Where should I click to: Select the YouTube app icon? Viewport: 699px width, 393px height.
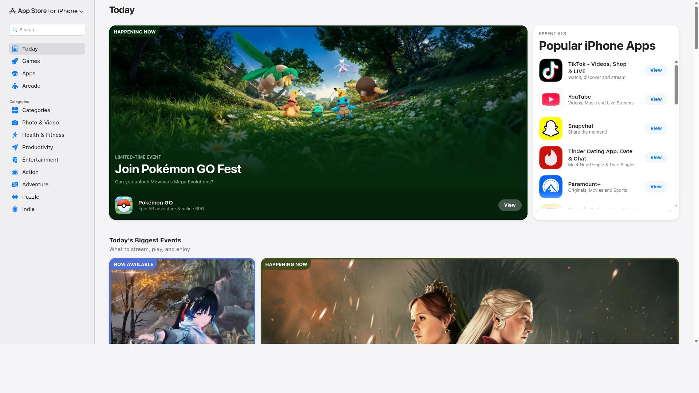click(550, 99)
